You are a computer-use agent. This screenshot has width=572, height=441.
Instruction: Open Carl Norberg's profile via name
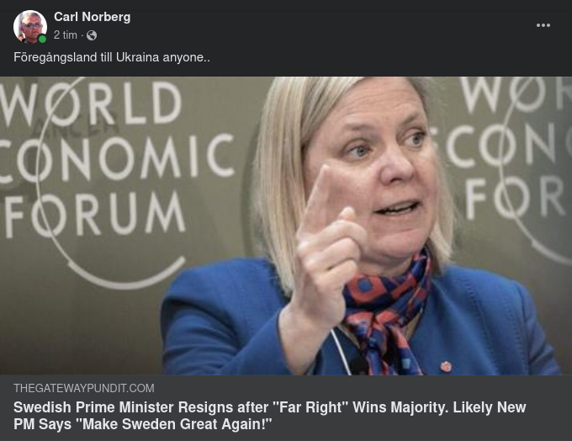92,17
